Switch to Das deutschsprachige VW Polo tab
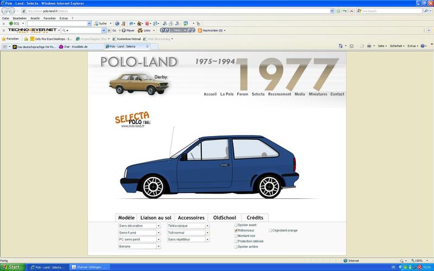The width and height of the screenshot is (434, 271). 35,47
